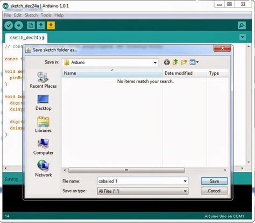This screenshot has height=223, width=255.
Task: Click the file list scroll right arrow
Action: [225, 170]
